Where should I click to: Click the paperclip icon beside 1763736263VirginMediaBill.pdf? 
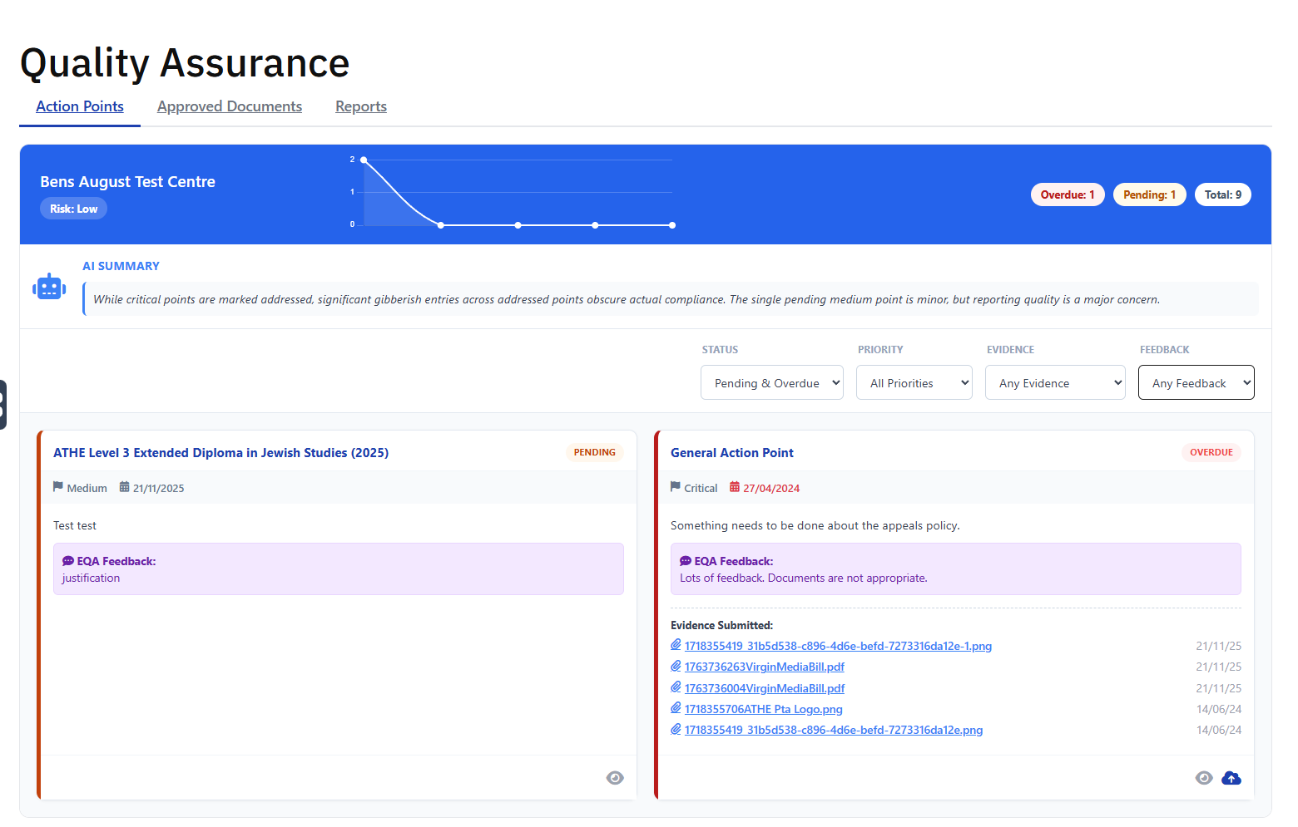(676, 666)
